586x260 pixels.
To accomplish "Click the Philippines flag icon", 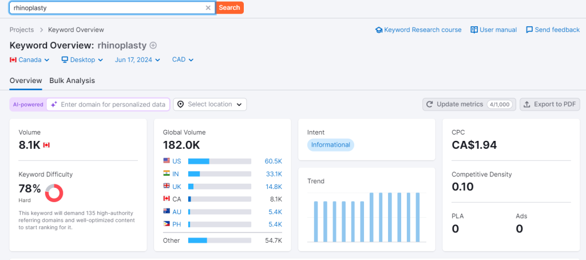I will [x=167, y=224].
